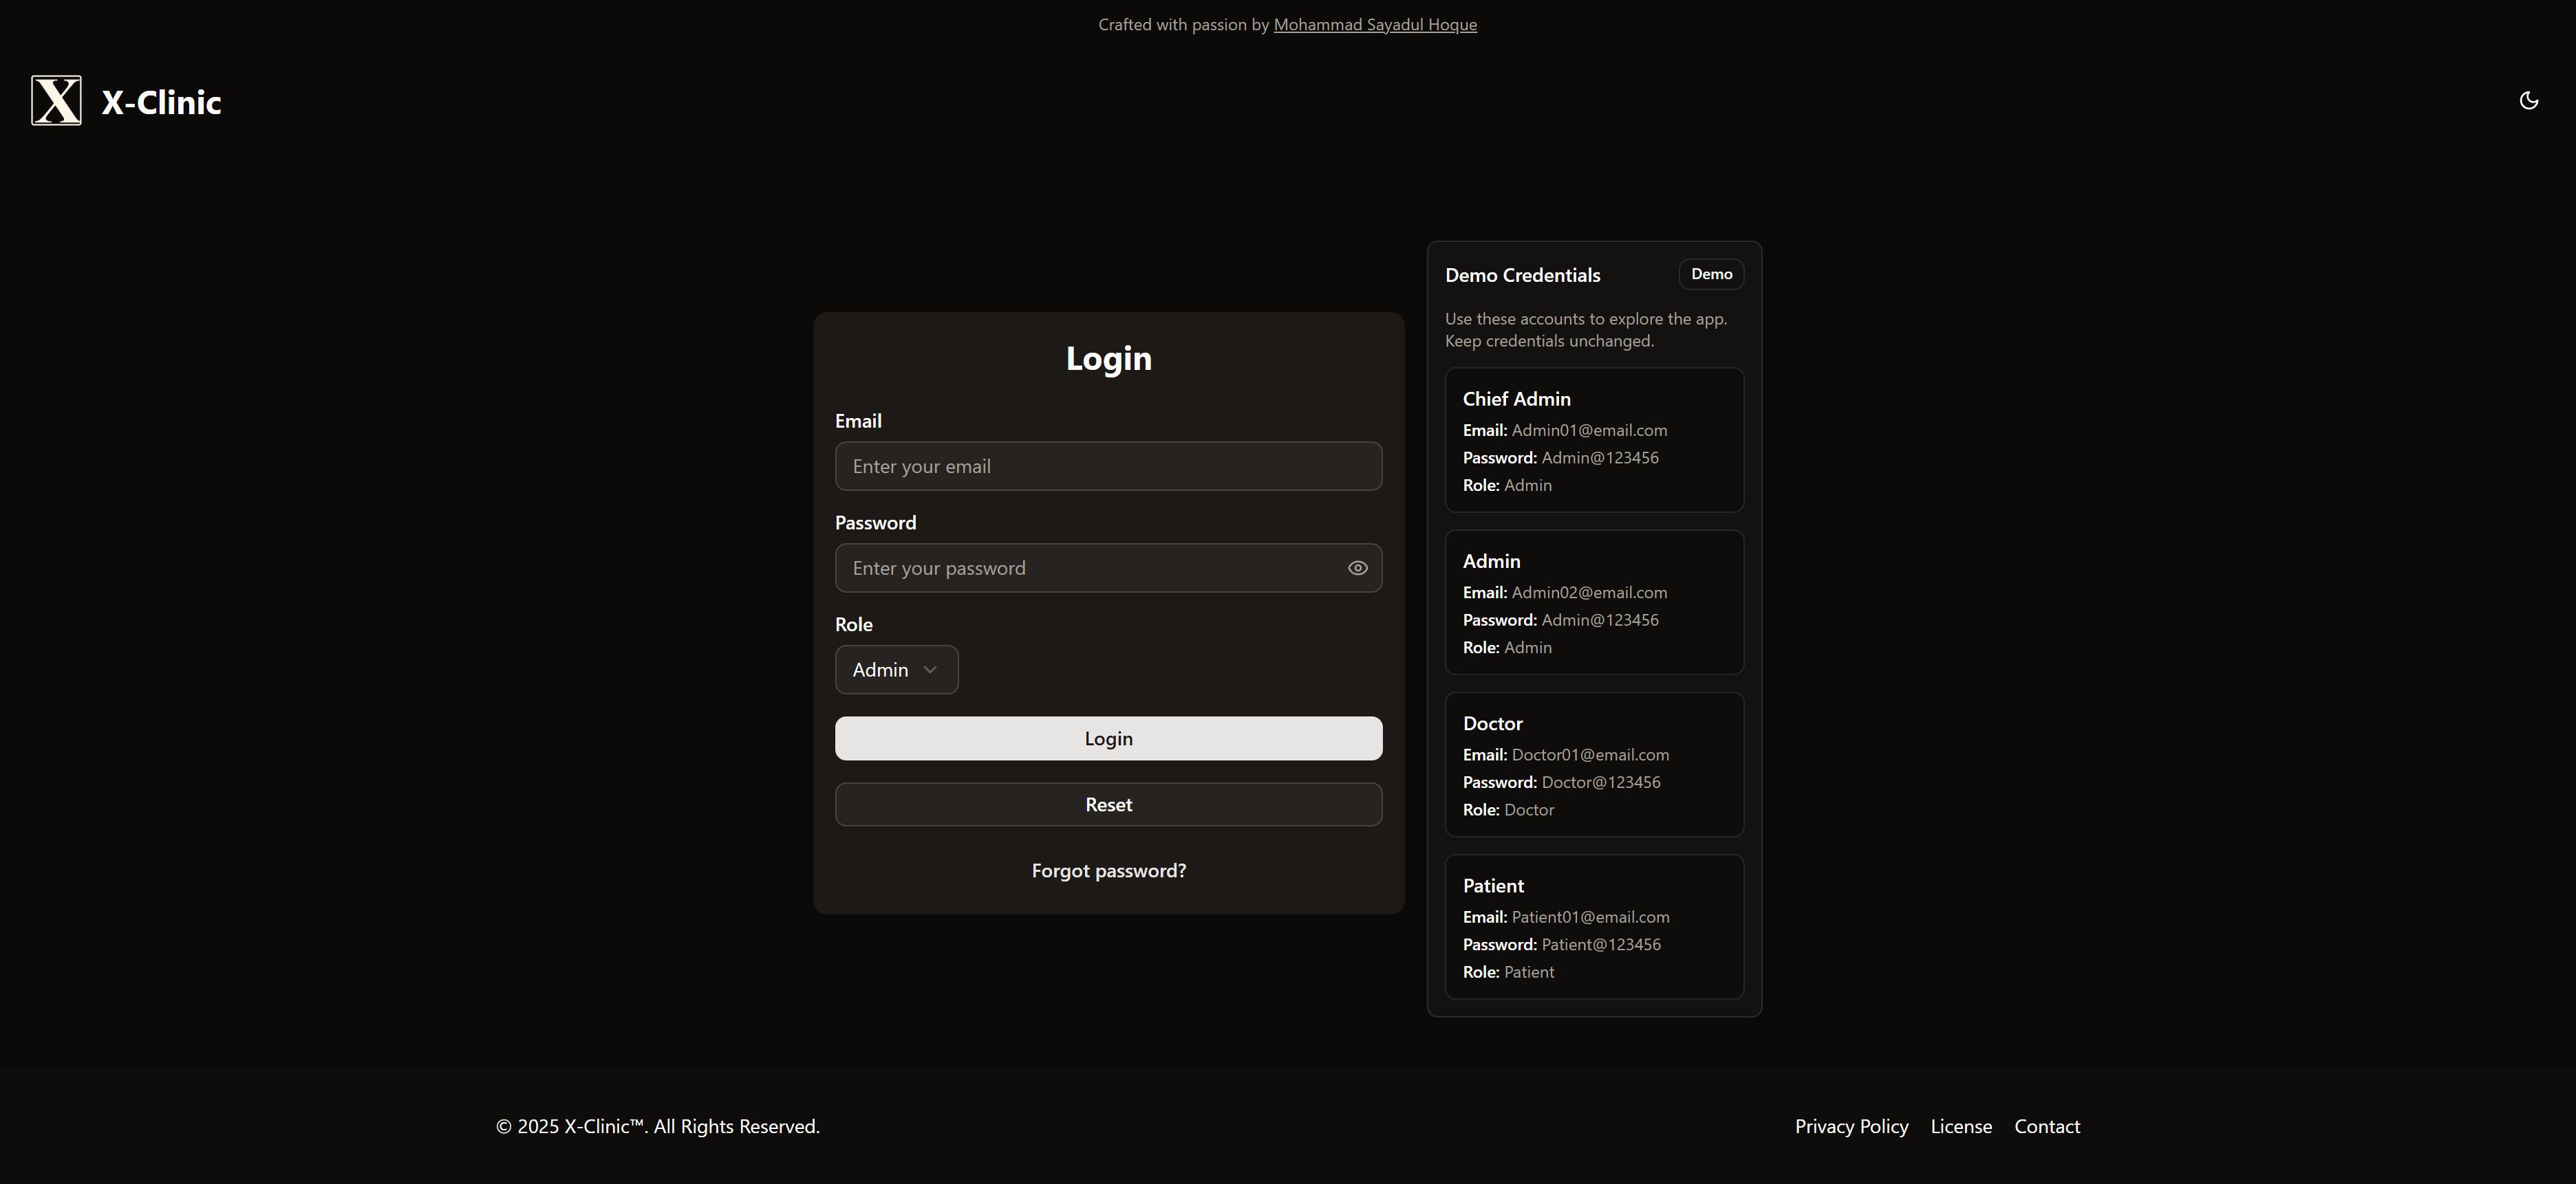The image size is (2576, 1184).
Task: Choose the Doctor demo credentials card
Action: (1594, 765)
